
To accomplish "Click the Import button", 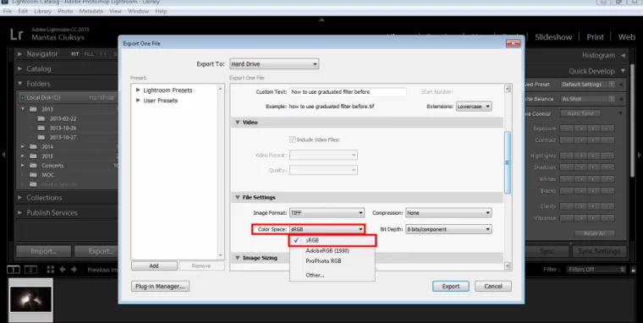I will (43, 251).
